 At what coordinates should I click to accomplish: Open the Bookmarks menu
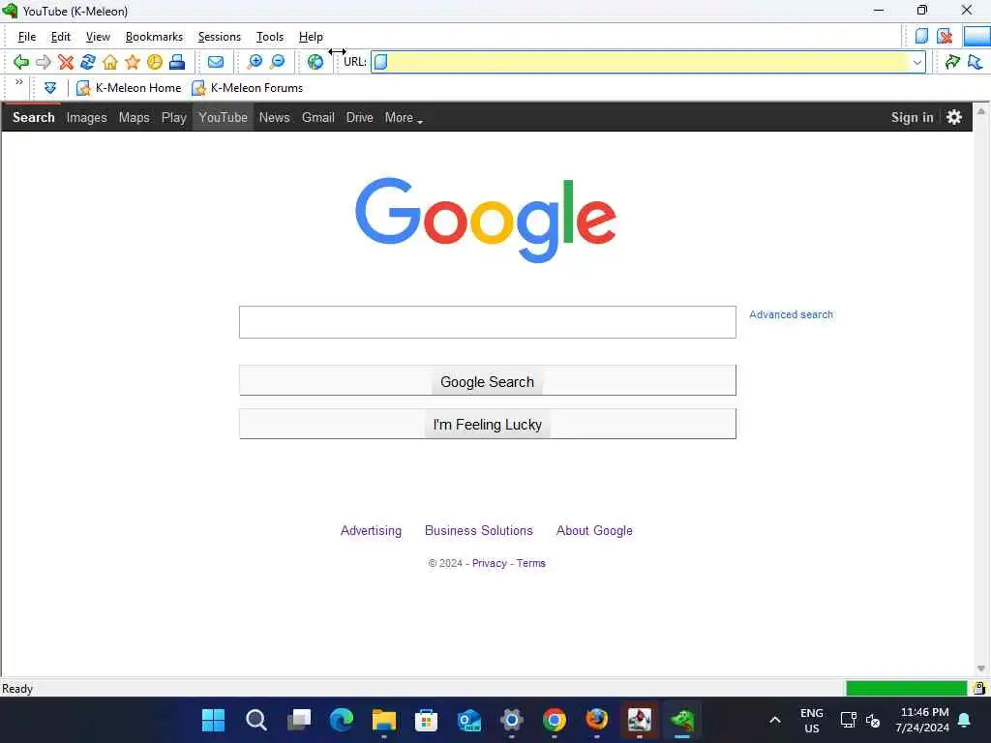pos(154,37)
